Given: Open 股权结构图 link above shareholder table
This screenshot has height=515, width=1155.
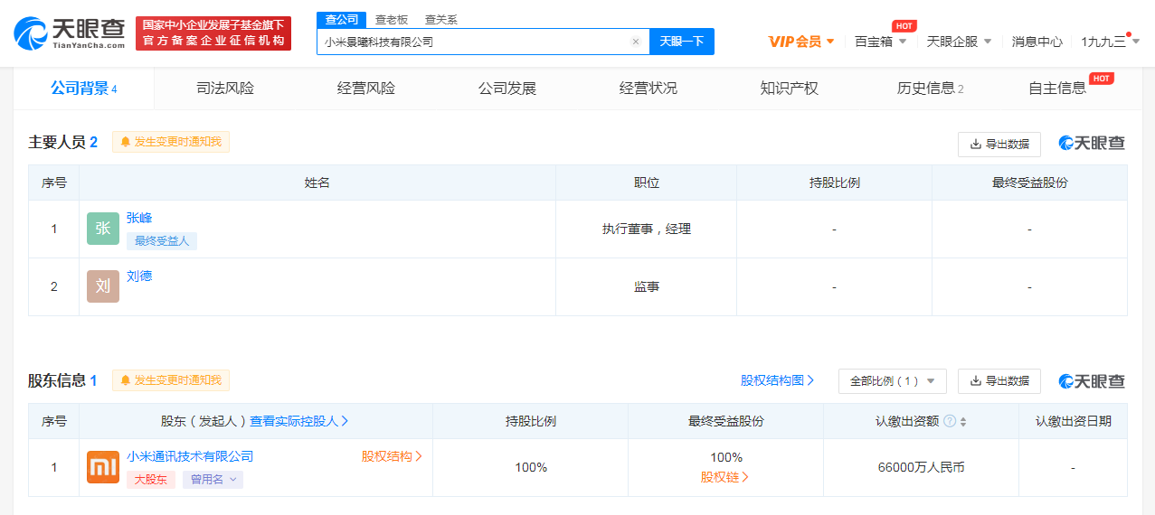Looking at the screenshot, I should 777,380.
